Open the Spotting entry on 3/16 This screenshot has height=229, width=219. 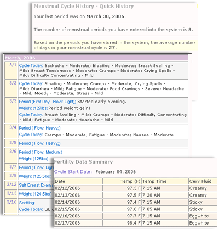pyautogui.click(x=27, y=203)
